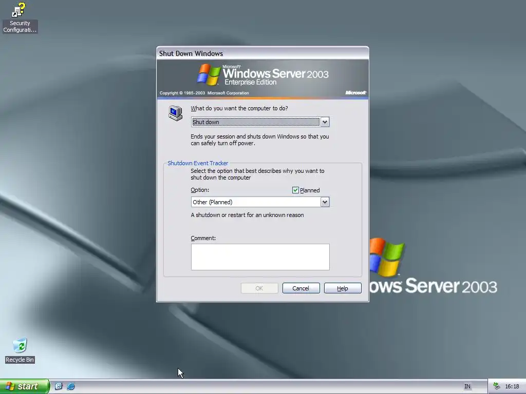Viewport: 526px width, 394px height.
Task: Click the IN language indicator in taskbar
Action: [467, 387]
